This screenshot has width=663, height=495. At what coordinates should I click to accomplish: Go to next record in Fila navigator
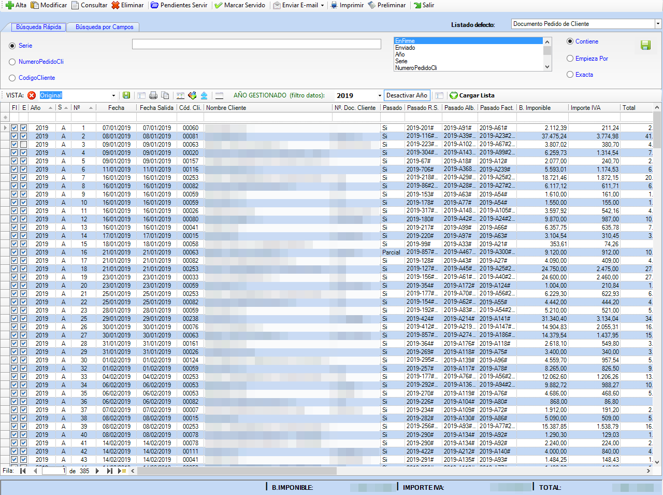coord(97,471)
